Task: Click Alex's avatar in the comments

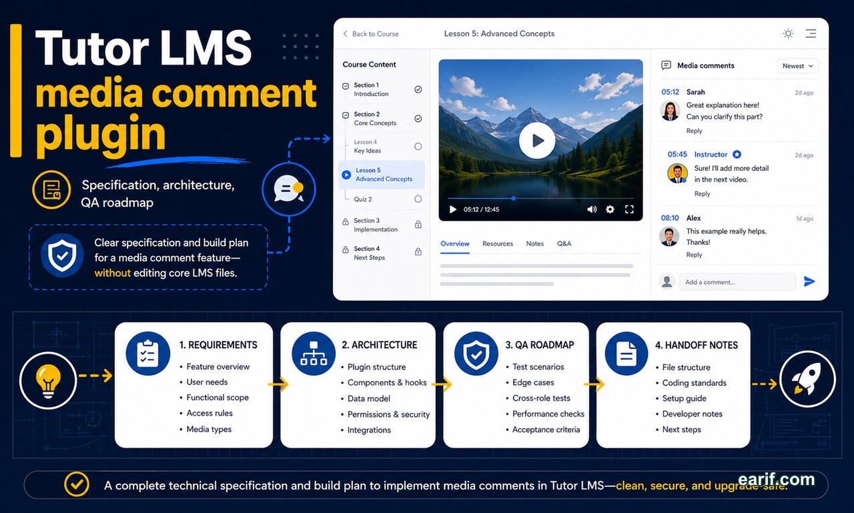Action: coord(669,237)
